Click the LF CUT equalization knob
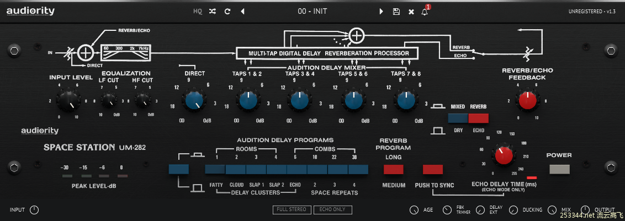Screen dimensions: 625x221 (108, 100)
